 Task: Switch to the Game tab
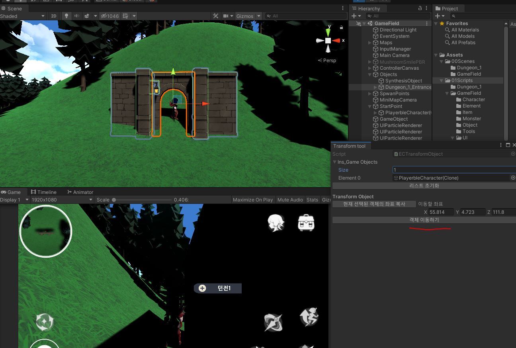[11, 192]
